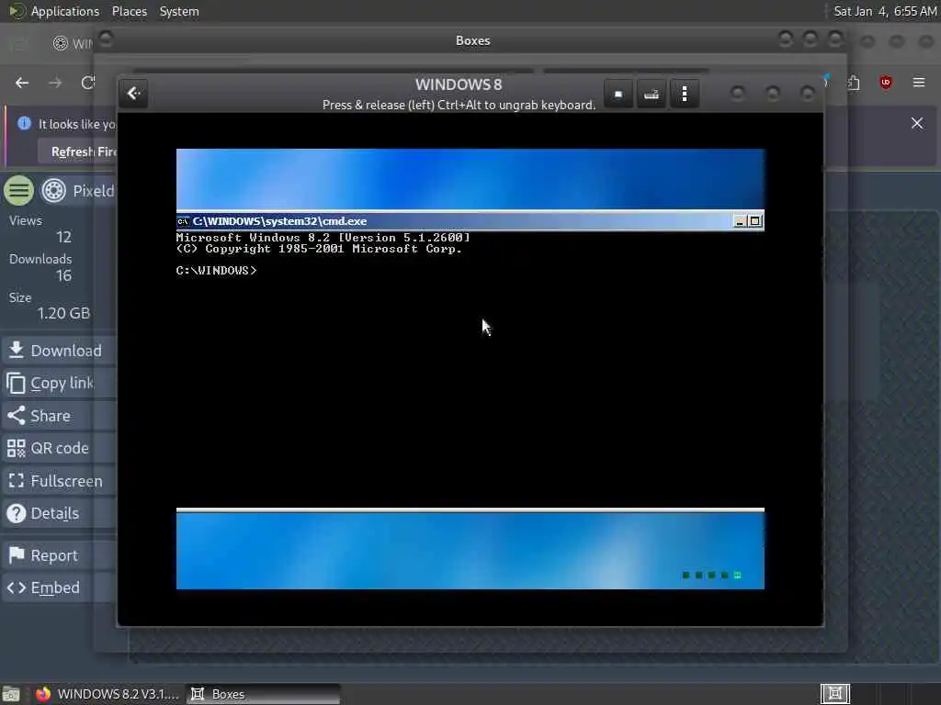
Task: Go back in the WINDOWS 8 Boxes view
Action: (133, 94)
